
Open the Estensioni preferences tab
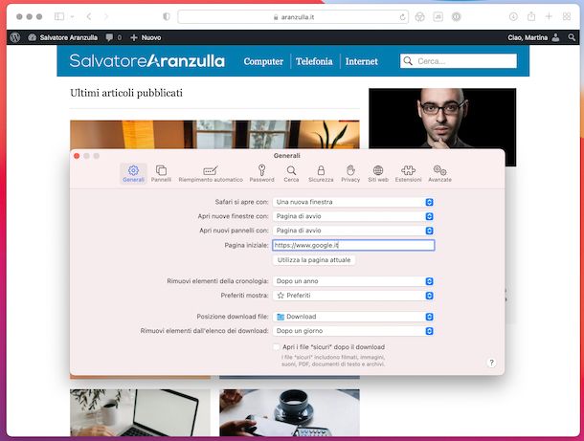click(x=408, y=173)
